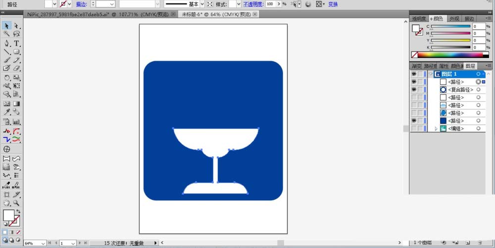Switch to Gradient fill mode button
Image resolution: width=495 pixels, height=248 pixels.
pyautogui.click(x=12, y=232)
